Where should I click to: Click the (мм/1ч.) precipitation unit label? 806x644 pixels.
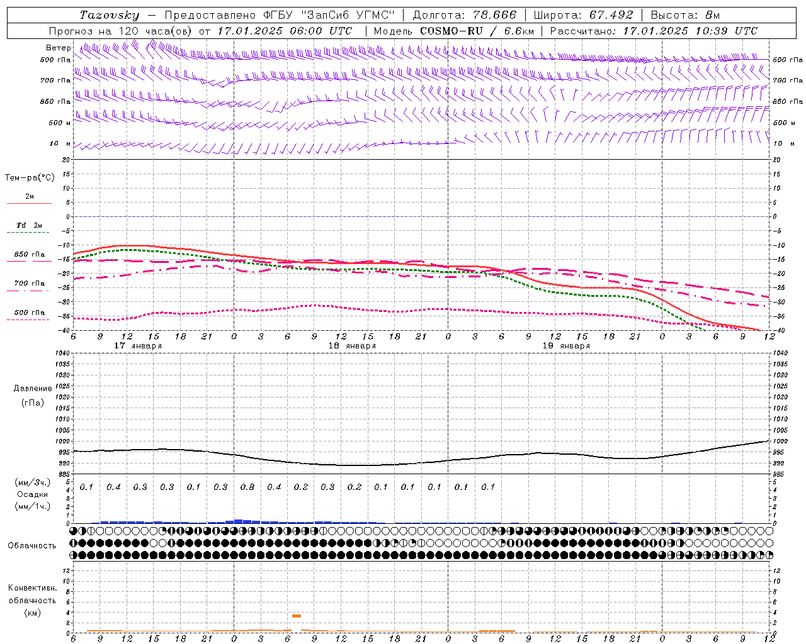[x=33, y=506]
